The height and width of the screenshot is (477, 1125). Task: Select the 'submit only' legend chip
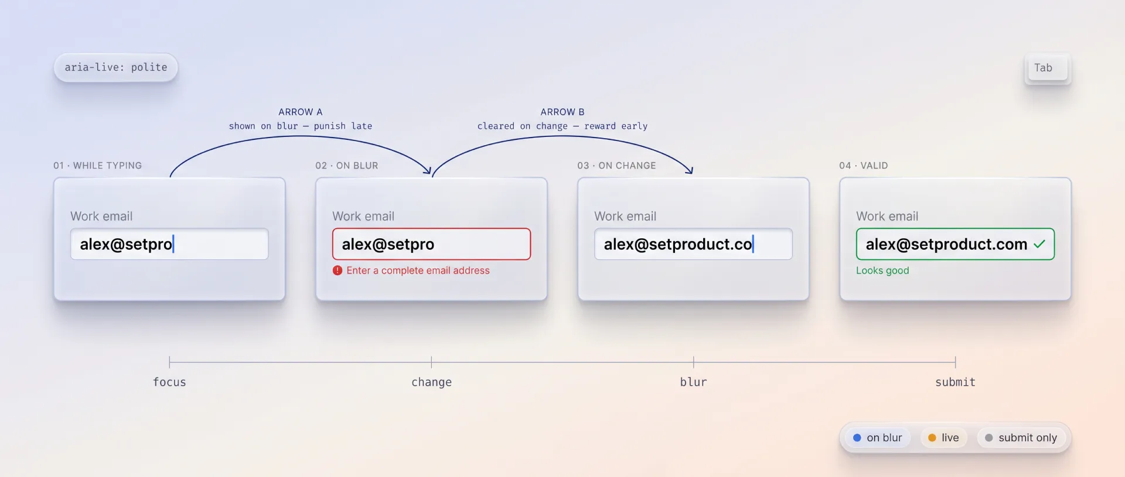click(x=1021, y=438)
